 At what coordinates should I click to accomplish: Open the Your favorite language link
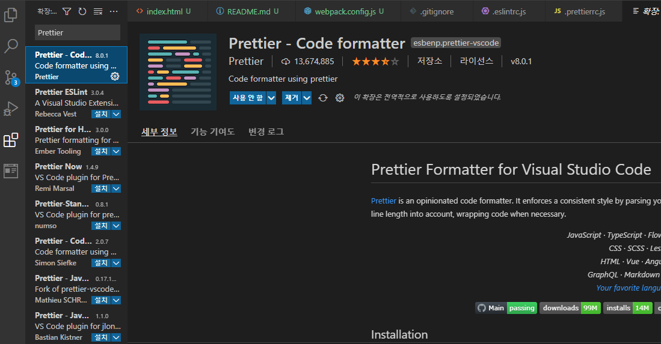[628, 288]
